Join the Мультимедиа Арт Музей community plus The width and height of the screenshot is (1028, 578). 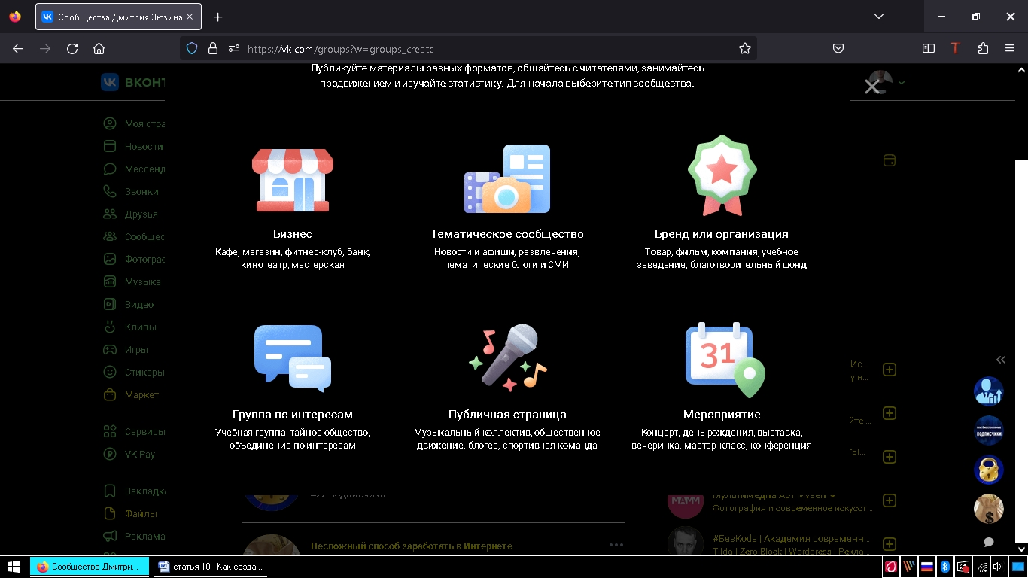point(889,500)
